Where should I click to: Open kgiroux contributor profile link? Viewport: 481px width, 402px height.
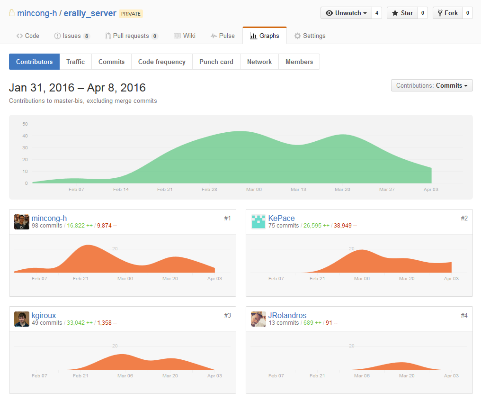point(44,315)
